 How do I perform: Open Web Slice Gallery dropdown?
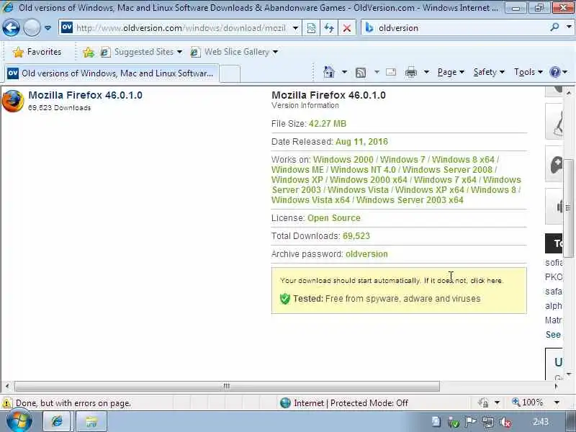click(234, 52)
